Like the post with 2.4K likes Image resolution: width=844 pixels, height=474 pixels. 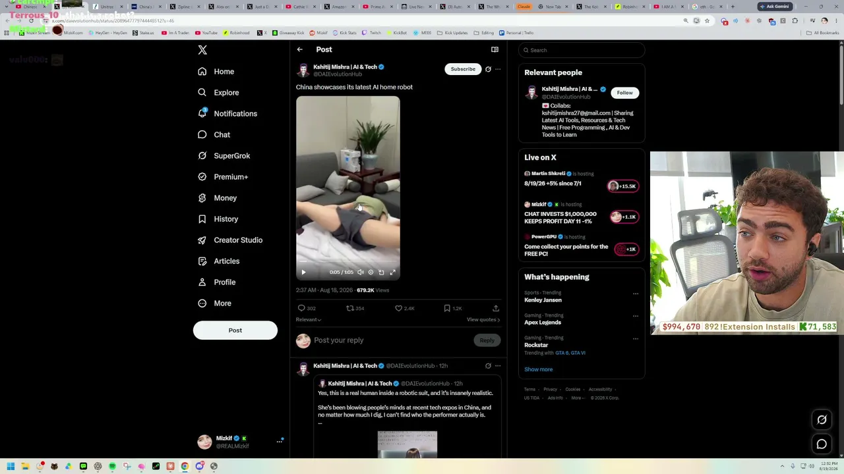(x=404, y=308)
